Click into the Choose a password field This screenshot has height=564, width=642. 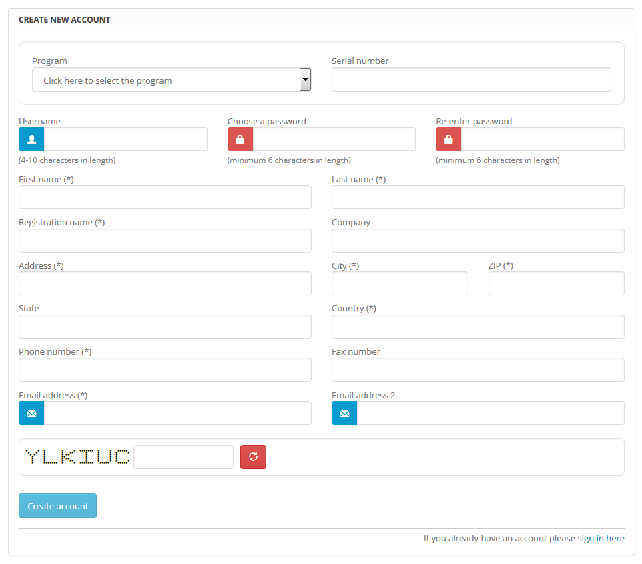click(x=334, y=139)
